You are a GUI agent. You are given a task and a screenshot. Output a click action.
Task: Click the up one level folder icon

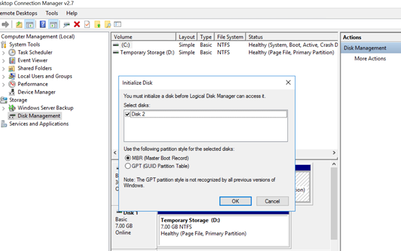(x=19, y=24)
